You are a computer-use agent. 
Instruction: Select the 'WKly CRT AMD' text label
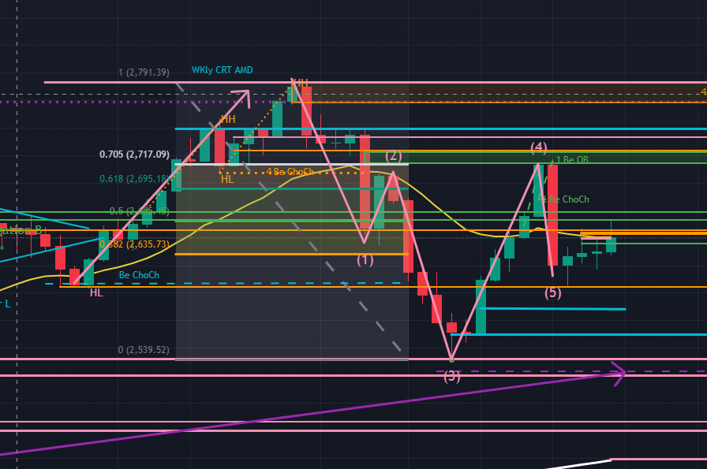[222, 70]
